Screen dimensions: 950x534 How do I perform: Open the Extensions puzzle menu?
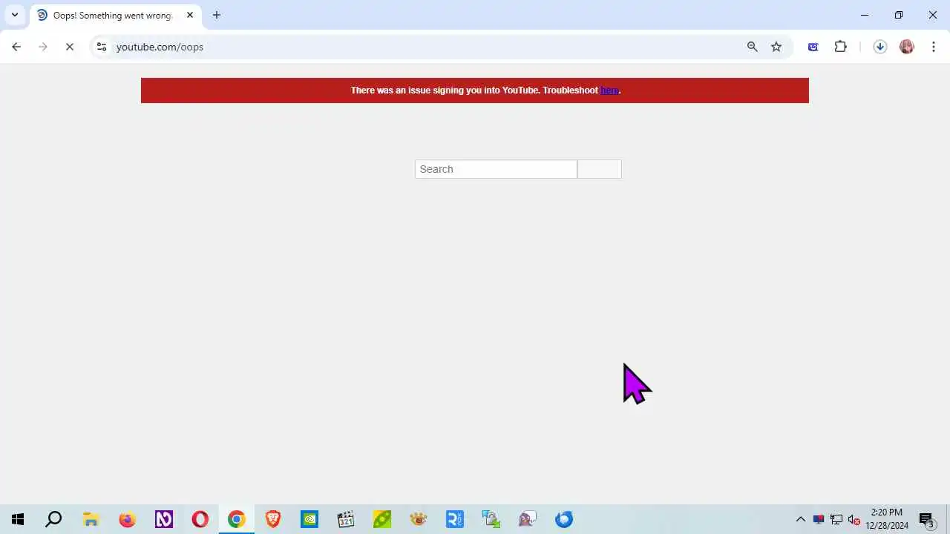pyautogui.click(x=841, y=47)
